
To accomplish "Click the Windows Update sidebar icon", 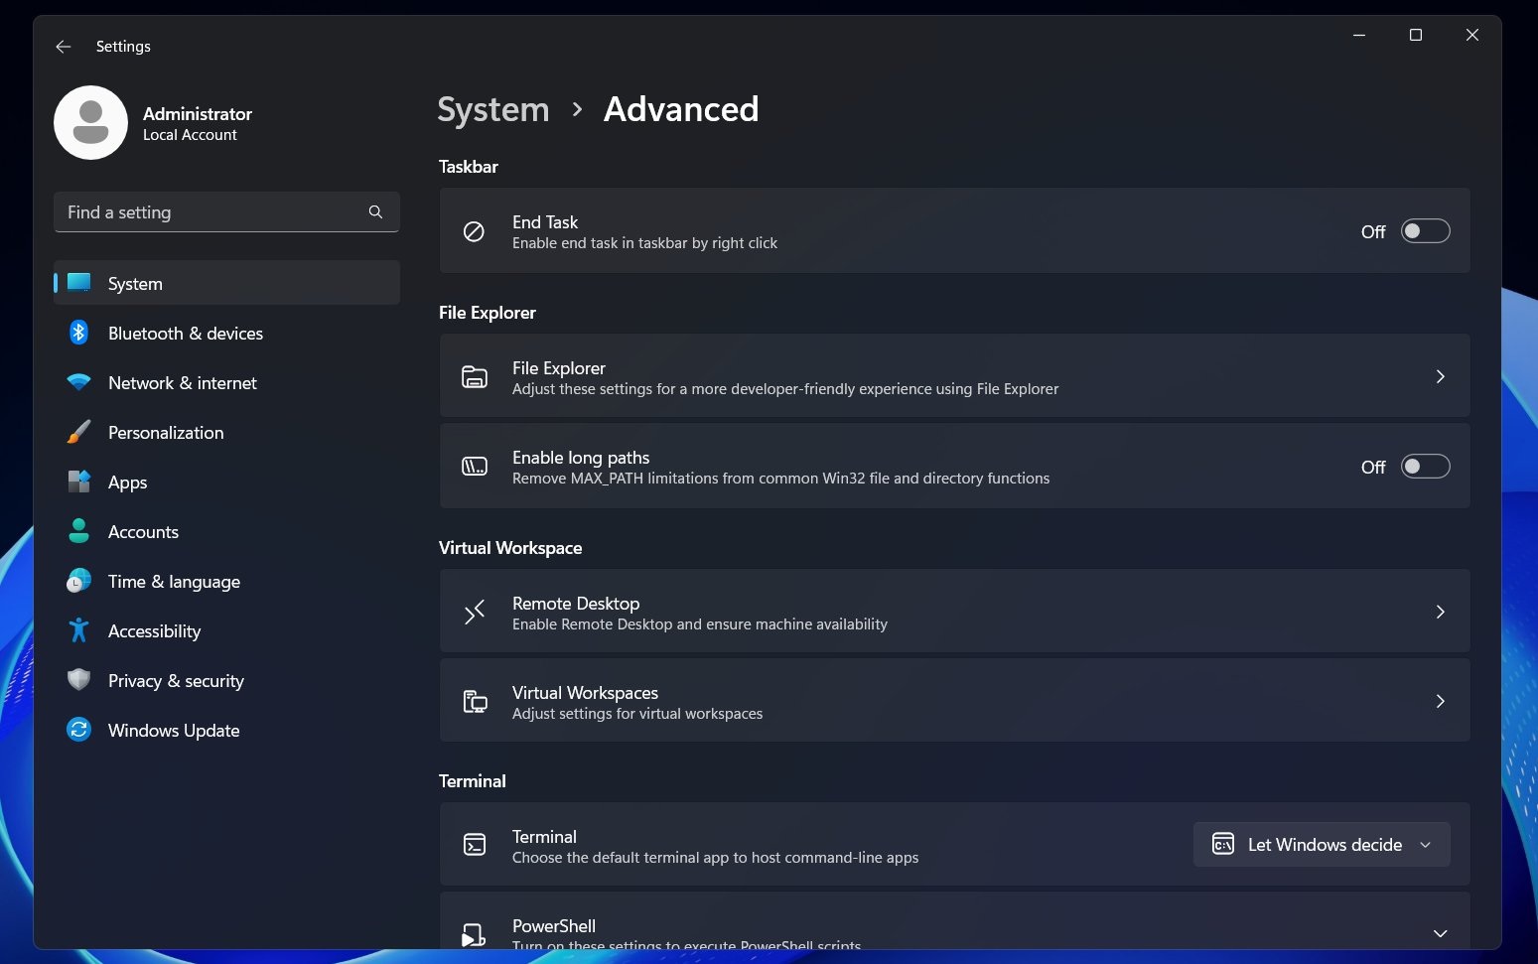I will point(79,730).
